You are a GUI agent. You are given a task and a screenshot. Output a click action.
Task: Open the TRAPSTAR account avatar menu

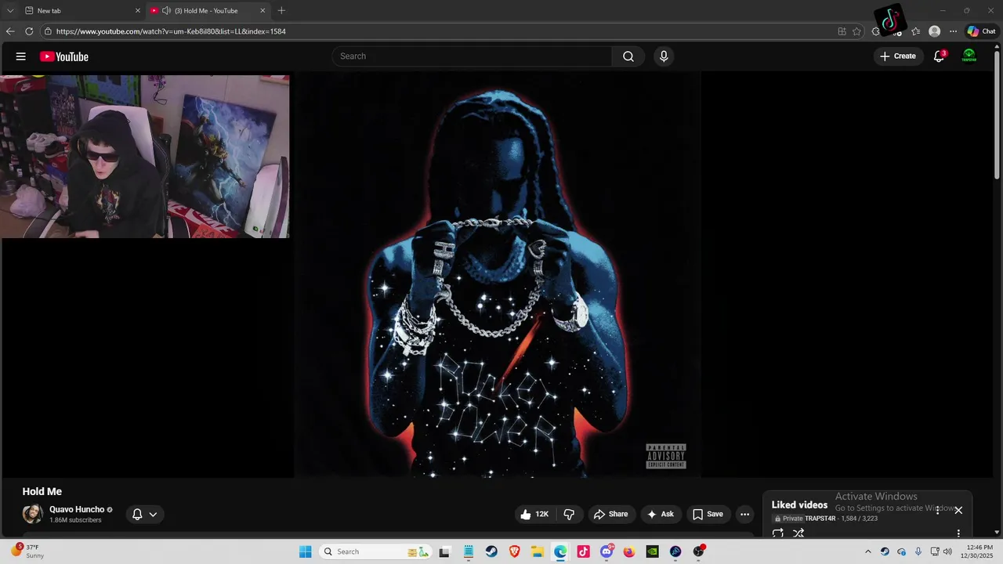click(x=969, y=56)
